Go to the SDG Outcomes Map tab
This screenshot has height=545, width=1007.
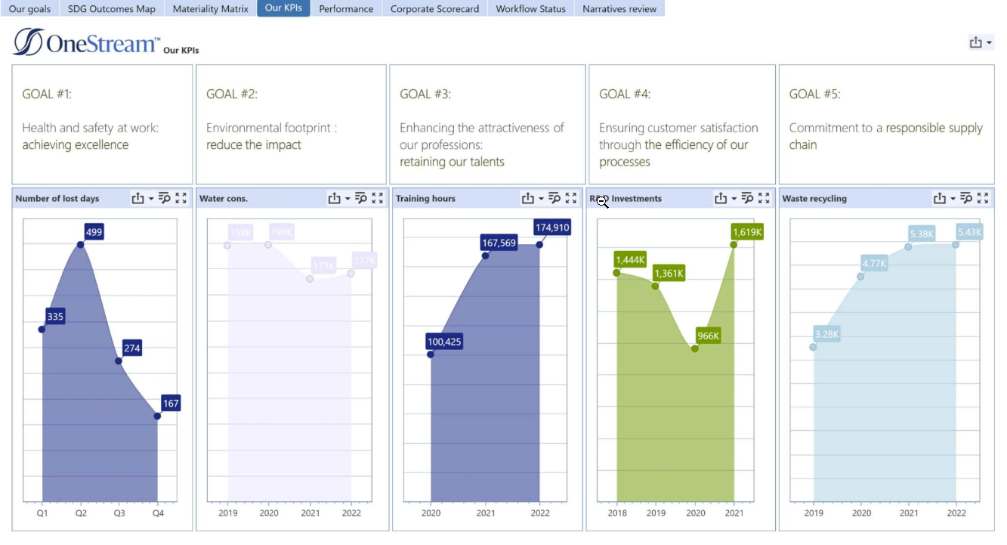click(x=112, y=9)
